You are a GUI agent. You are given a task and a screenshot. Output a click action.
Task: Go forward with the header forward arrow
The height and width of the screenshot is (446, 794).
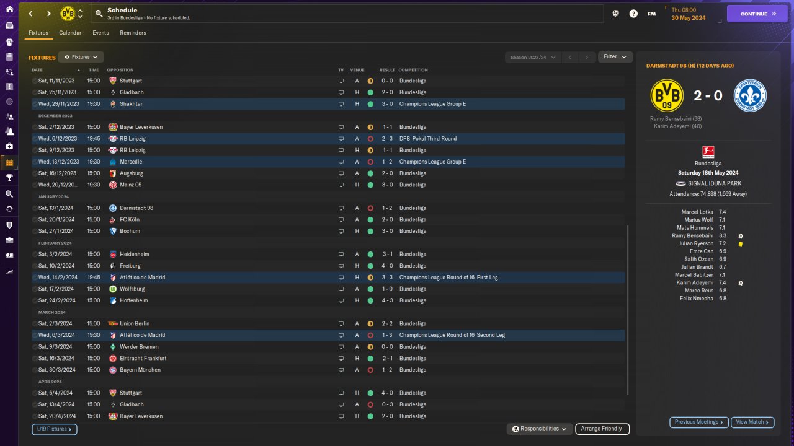[x=48, y=14]
